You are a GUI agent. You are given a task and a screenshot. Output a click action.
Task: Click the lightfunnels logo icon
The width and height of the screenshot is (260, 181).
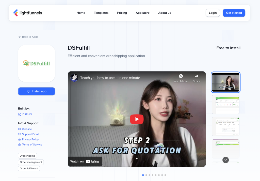(x=16, y=13)
